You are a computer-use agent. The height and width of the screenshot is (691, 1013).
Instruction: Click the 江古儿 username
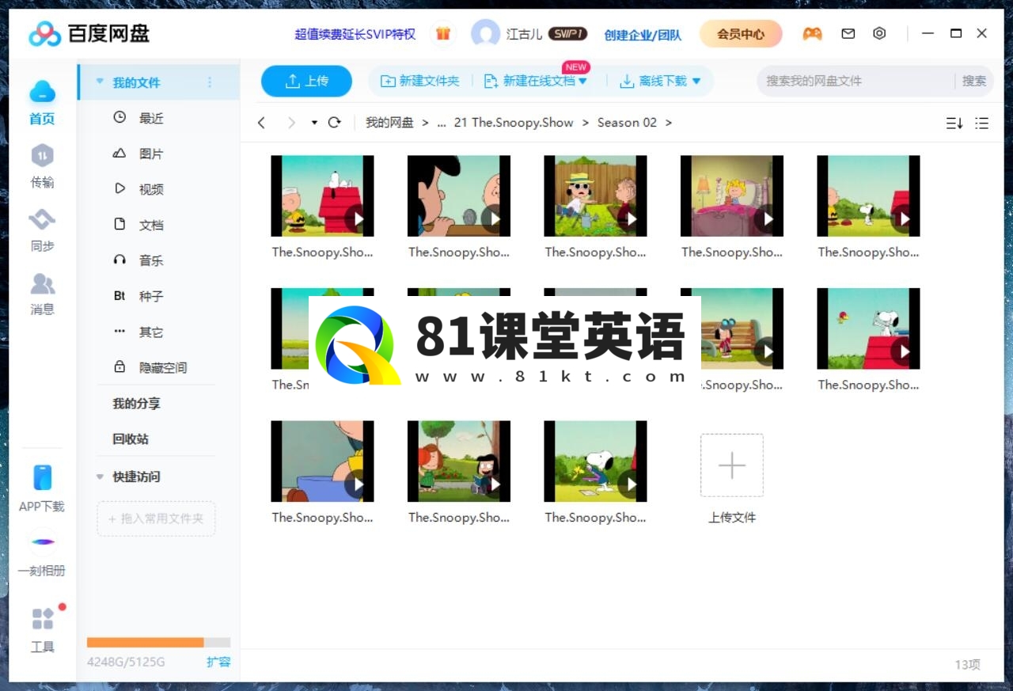[524, 34]
